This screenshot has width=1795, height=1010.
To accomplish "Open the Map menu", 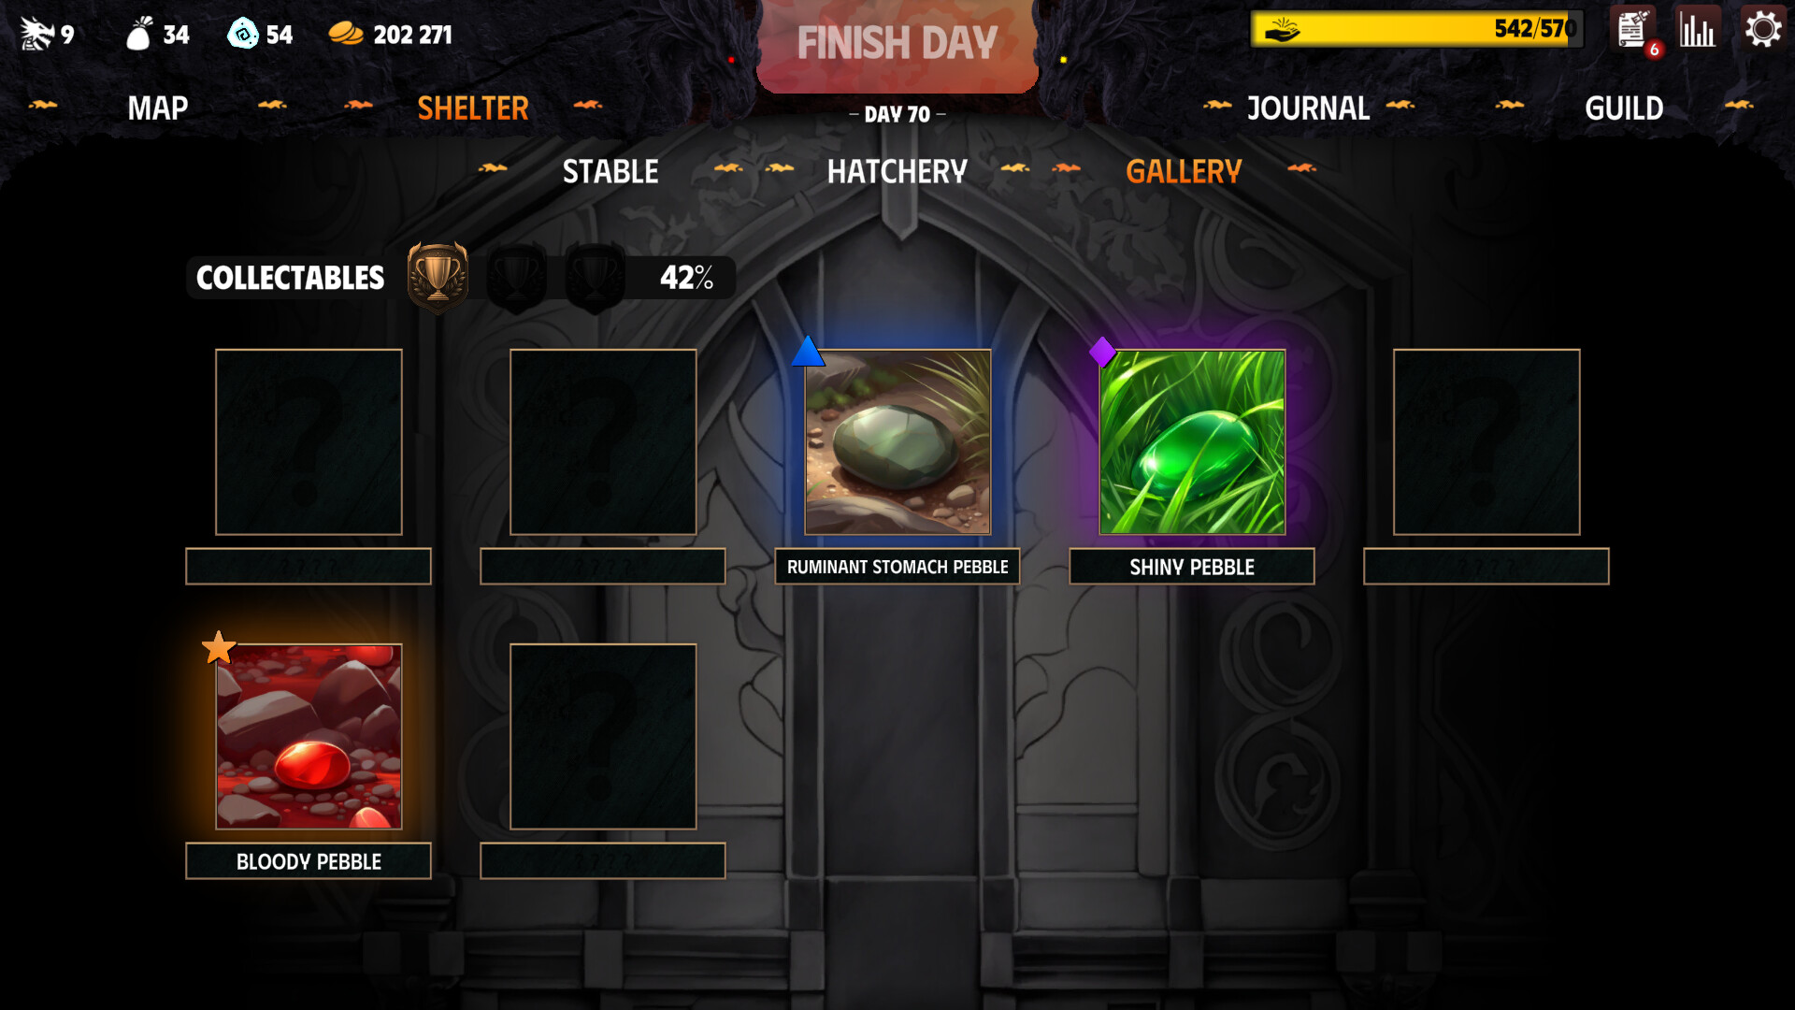I will [x=158, y=108].
